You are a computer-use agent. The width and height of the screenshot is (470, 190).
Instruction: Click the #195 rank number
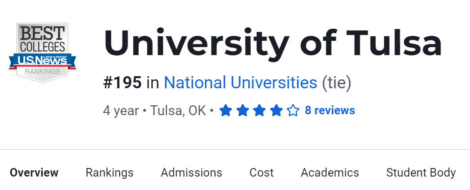pos(122,83)
